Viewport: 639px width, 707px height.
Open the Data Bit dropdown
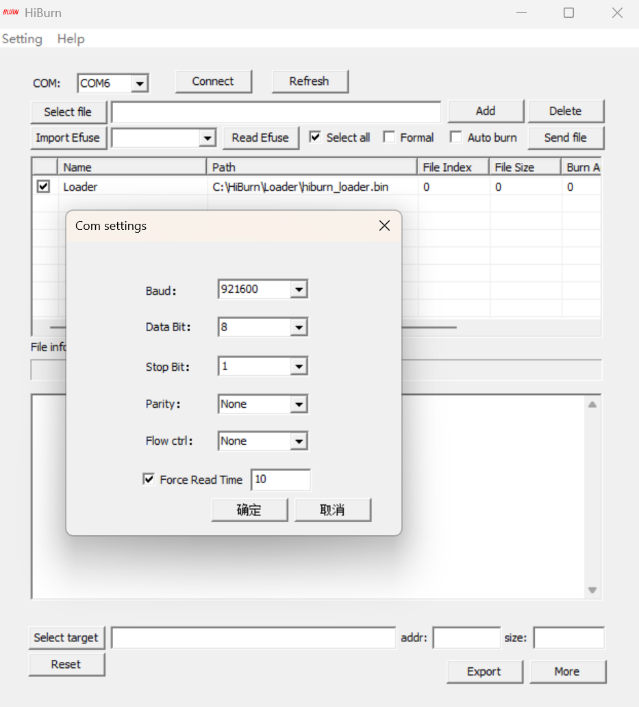299,327
